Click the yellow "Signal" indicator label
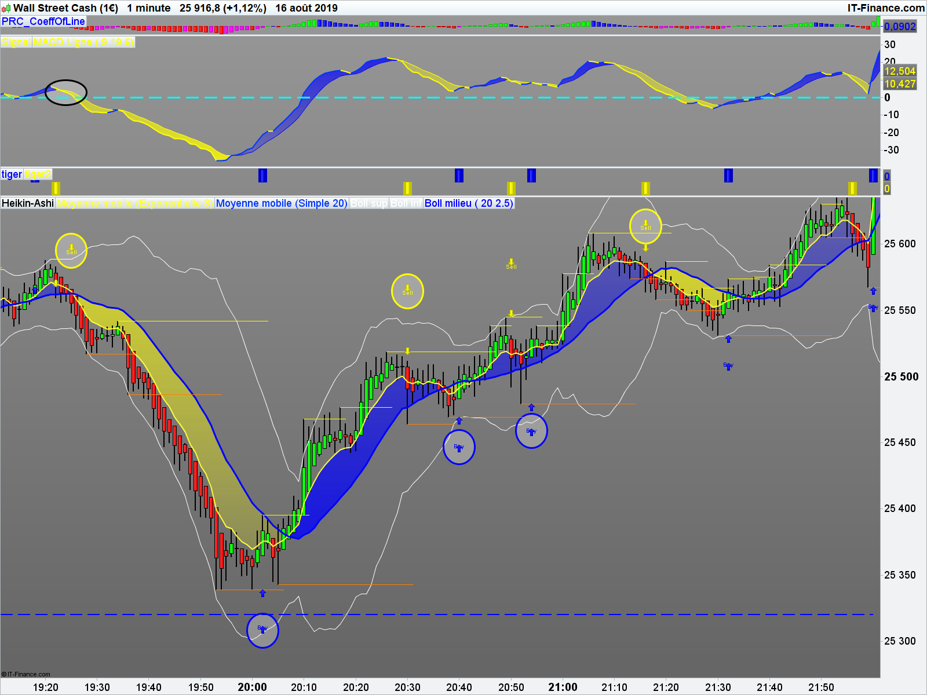Image resolution: width=927 pixels, height=695 pixels. pyautogui.click(x=16, y=42)
